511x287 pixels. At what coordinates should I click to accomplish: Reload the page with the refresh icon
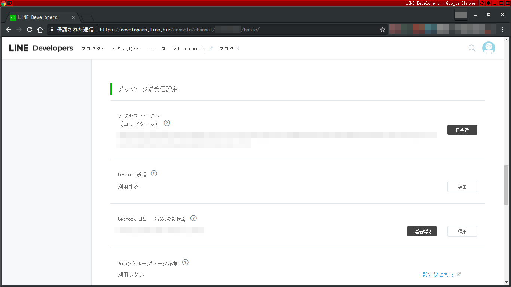pyautogui.click(x=30, y=30)
